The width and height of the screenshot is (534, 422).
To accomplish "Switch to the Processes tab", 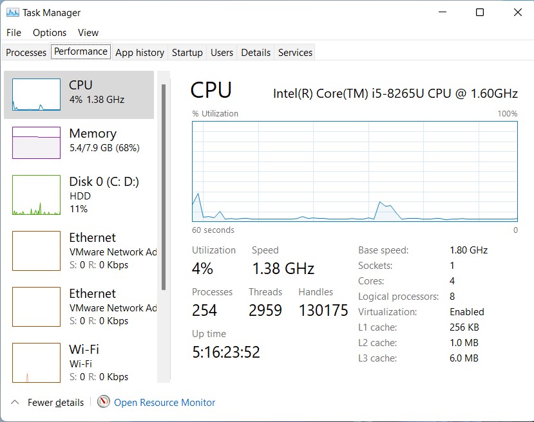I will (25, 52).
